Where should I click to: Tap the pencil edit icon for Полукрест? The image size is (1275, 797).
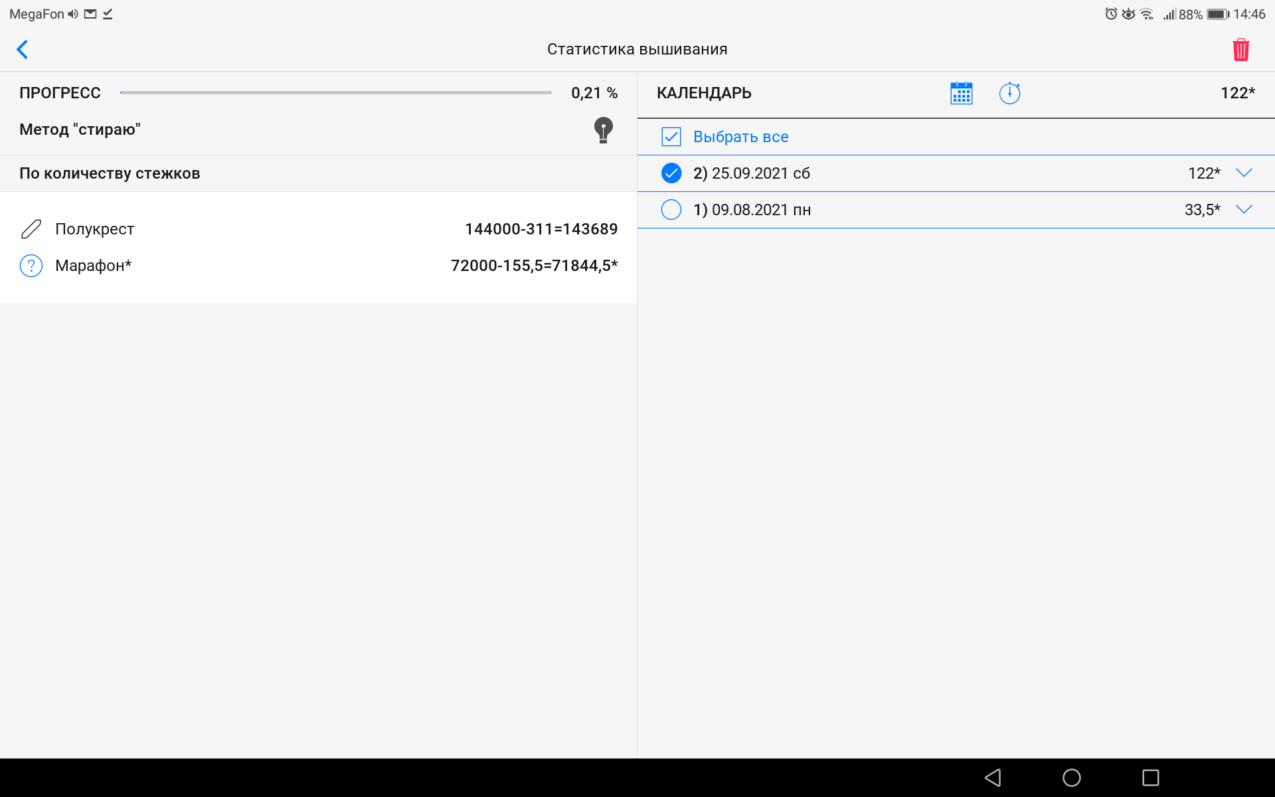(x=31, y=229)
